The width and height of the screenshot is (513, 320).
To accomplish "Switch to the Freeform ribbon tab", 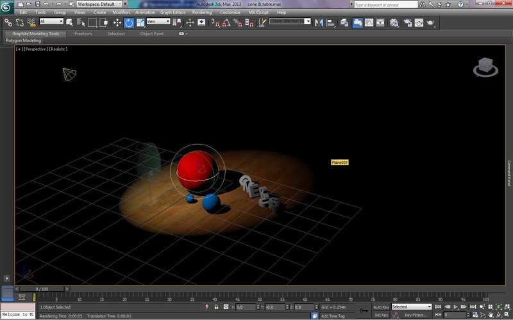I will click(83, 34).
